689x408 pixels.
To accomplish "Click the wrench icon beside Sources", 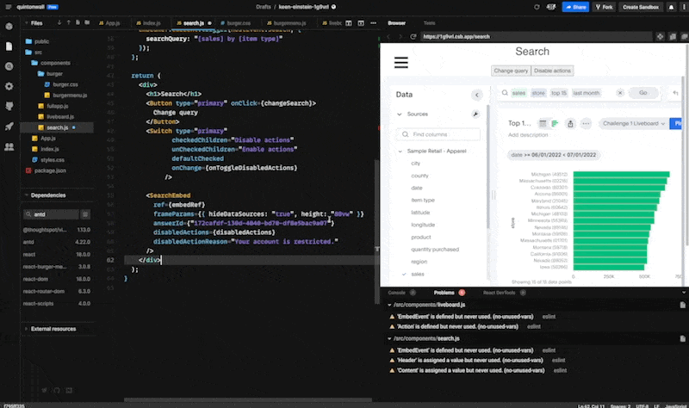I will coord(475,114).
